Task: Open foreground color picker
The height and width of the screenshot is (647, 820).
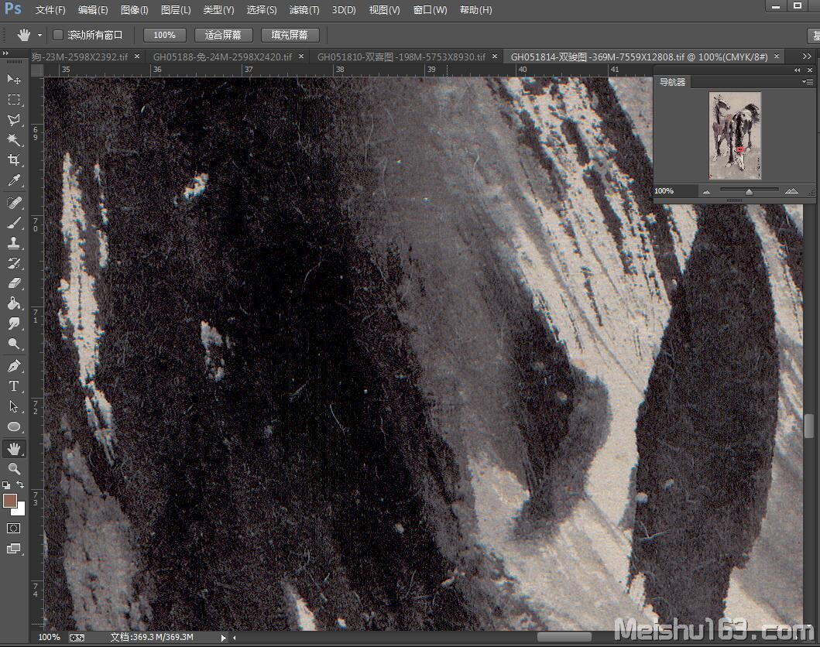Action: pyautogui.click(x=10, y=500)
